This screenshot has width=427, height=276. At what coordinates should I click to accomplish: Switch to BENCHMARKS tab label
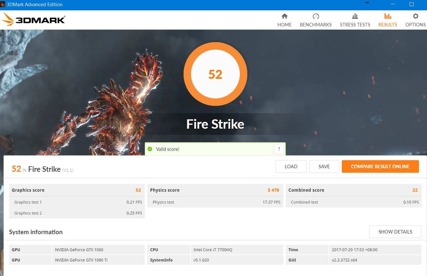click(x=316, y=25)
